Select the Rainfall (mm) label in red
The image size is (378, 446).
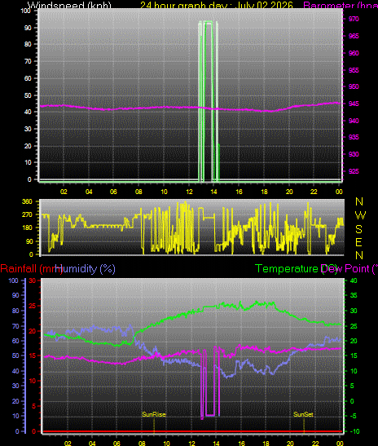point(31,269)
